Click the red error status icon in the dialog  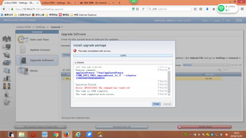tap(75, 51)
